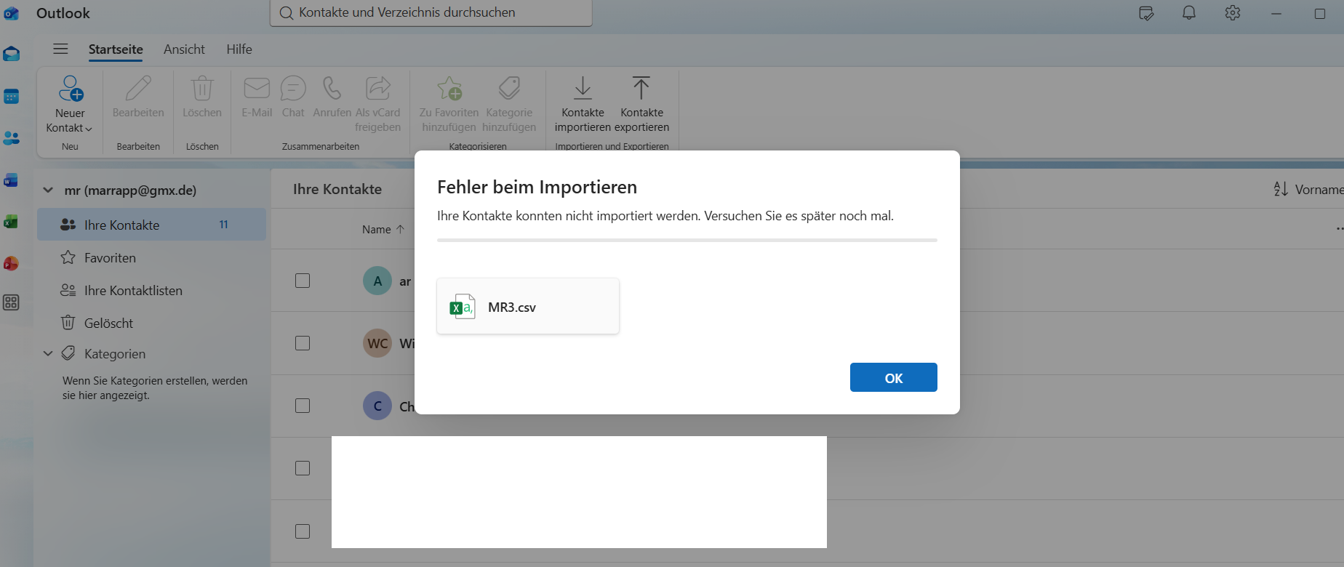Open Excel from the left rail
This screenshot has height=567, width=1344.
tap(11, 222)
